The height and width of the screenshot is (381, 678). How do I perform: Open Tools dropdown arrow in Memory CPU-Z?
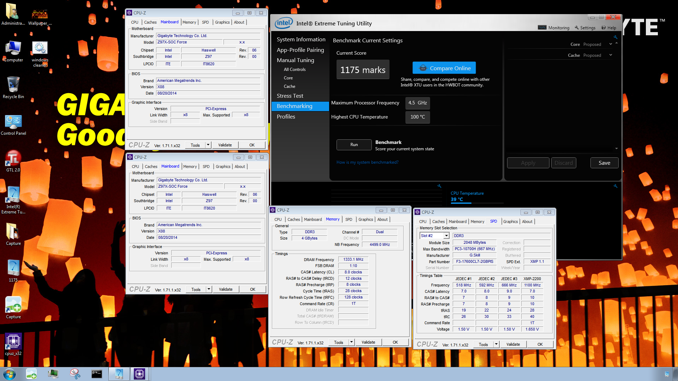click(352, 342)
